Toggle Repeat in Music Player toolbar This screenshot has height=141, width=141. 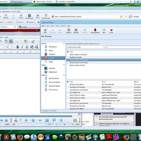[x=69, y=31]
